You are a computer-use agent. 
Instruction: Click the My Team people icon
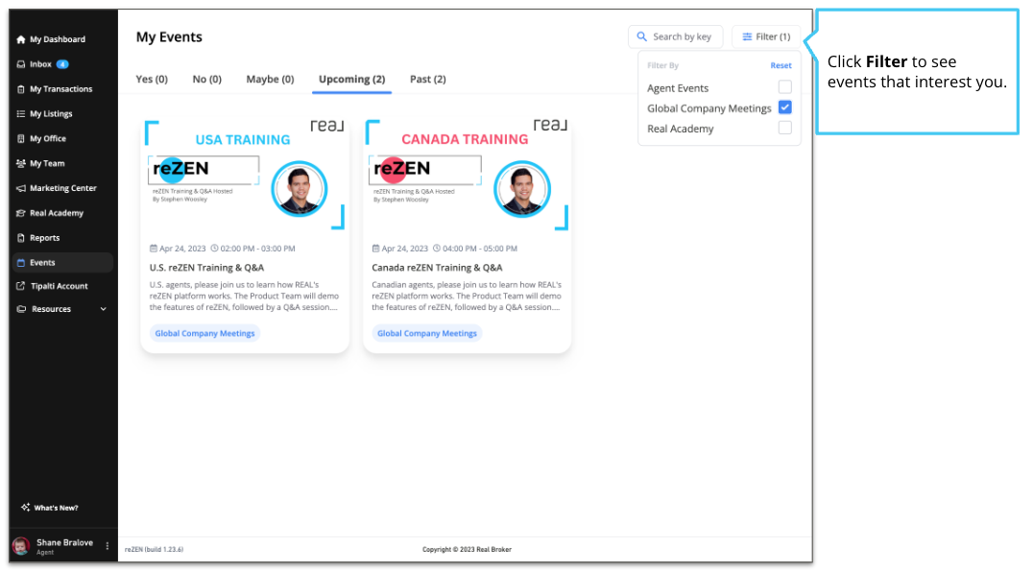pos(21,163)
